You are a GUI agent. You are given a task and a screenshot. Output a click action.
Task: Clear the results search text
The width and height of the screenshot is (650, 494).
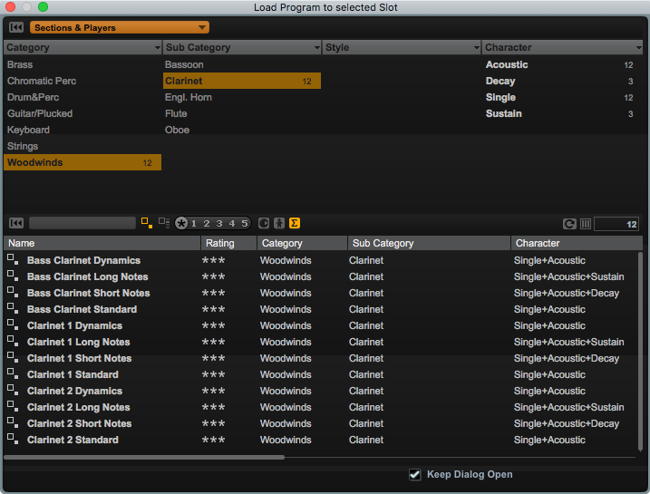16,223
